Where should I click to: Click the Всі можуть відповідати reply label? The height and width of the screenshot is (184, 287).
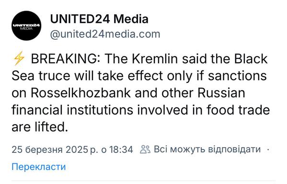coord(207,149)
